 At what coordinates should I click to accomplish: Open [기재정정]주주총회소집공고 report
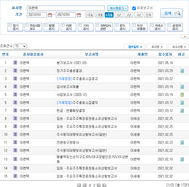pos(77,79)
